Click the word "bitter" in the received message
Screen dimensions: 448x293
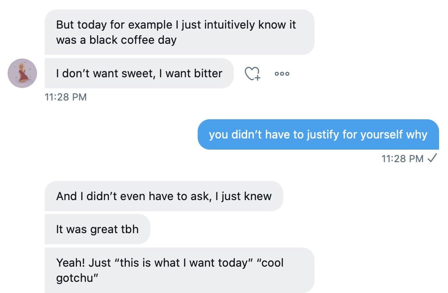pyautogui.click(x=208, y=73)
